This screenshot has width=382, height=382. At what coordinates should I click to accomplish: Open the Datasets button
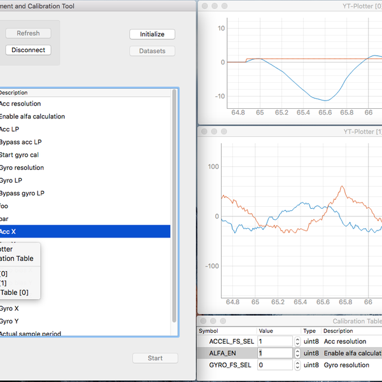(152, 51)
